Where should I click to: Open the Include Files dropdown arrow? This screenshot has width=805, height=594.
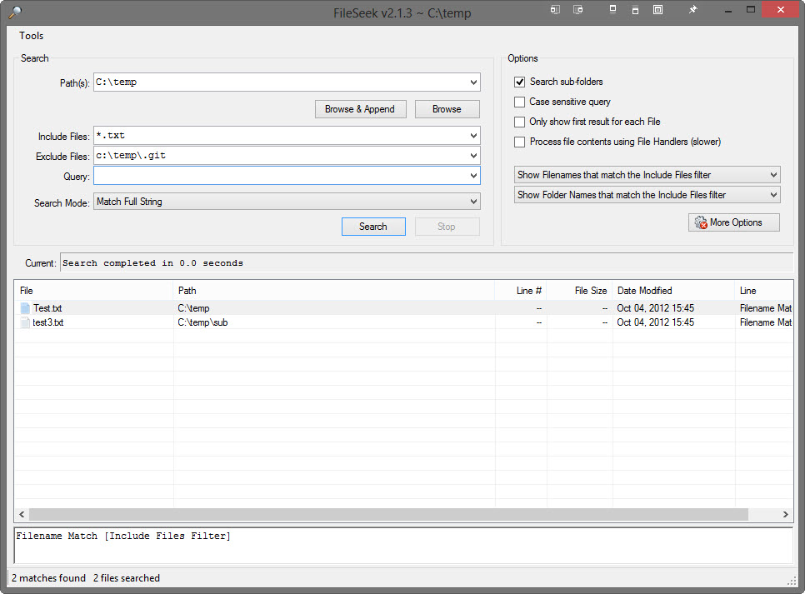(x=473, y=136)
